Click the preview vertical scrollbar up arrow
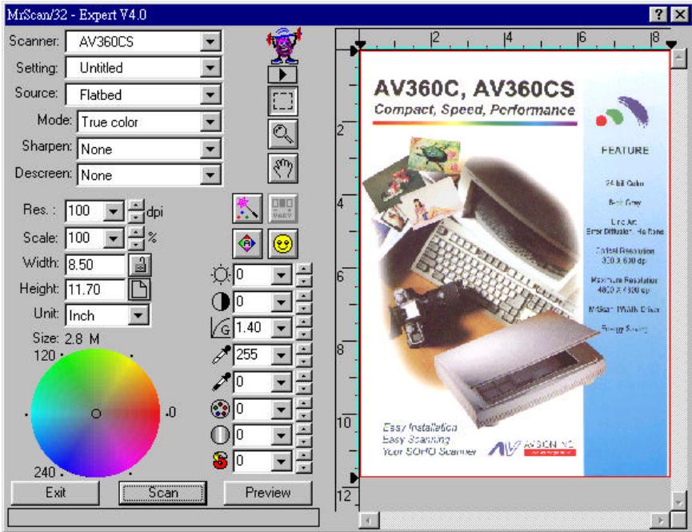692x532 pixels. [x=678, y=58]
